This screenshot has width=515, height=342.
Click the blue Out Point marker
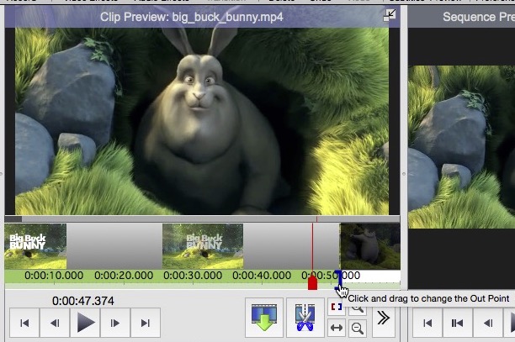(338, 276)
